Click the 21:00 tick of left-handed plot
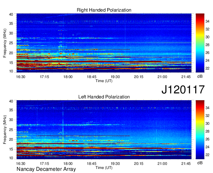213x173 pixels. 162,164
